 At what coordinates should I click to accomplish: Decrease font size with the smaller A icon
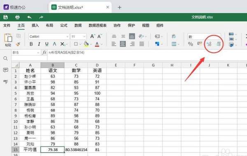(99, 36)
